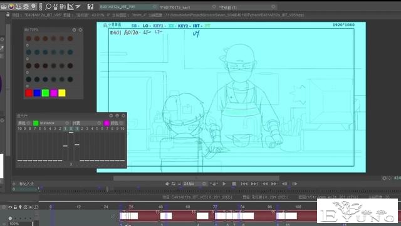Open the help question mark icon
This screenshot has width=401, height=226.
(x=90, y=7)
